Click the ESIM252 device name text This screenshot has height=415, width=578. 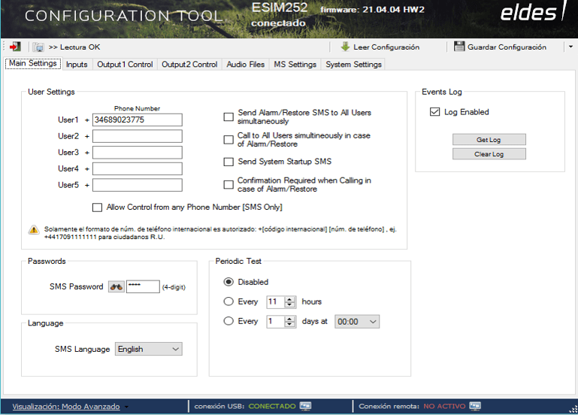pyautogui.click(x=280, y=8)
